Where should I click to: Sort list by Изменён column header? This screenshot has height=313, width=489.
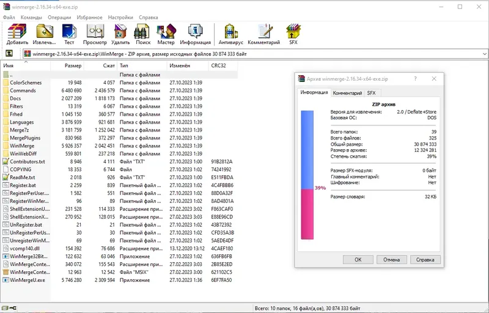click(x=188, y=65)
